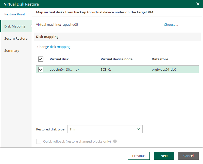The height and width of the screenshot is (164, 203).
Task: Close the Virtual Disk Restore wizard
Action: coord(198,4)
